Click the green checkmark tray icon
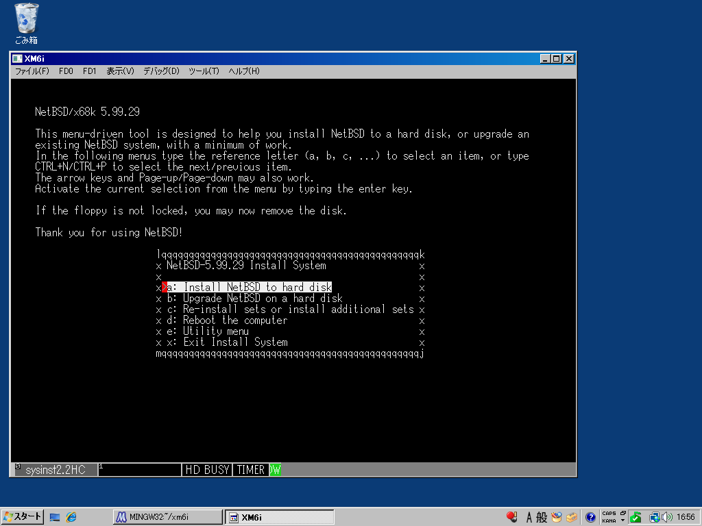 point(636,518)
